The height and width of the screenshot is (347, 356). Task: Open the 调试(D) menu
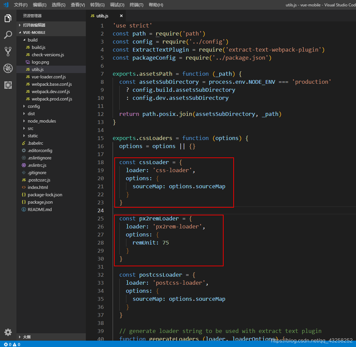tap(116, 5)
